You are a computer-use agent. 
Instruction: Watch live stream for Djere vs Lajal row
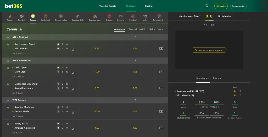pyautogui.click(x=161, y=72)
